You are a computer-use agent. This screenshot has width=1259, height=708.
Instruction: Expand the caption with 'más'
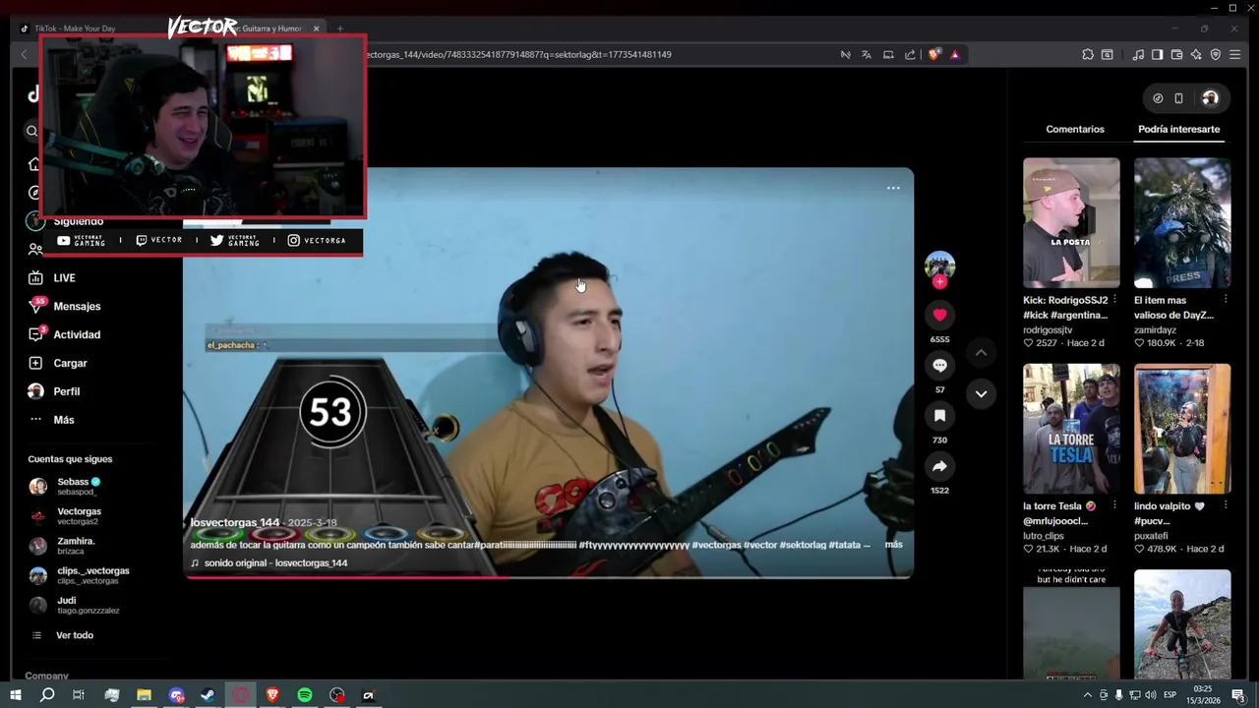(x=893, y=544)
